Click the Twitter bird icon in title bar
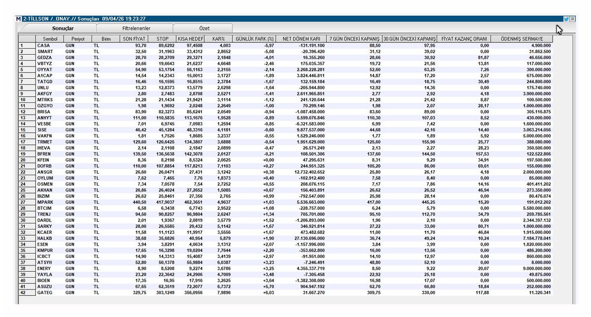The image size is (591, 317). point(566,19)
